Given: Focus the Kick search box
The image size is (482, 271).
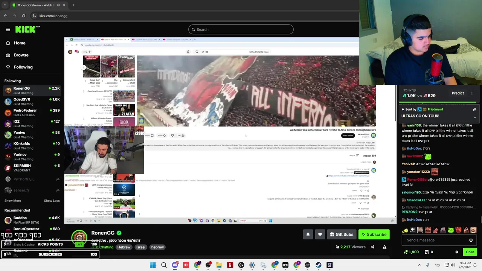Looking at the screenshot, I should pos(241,29).
